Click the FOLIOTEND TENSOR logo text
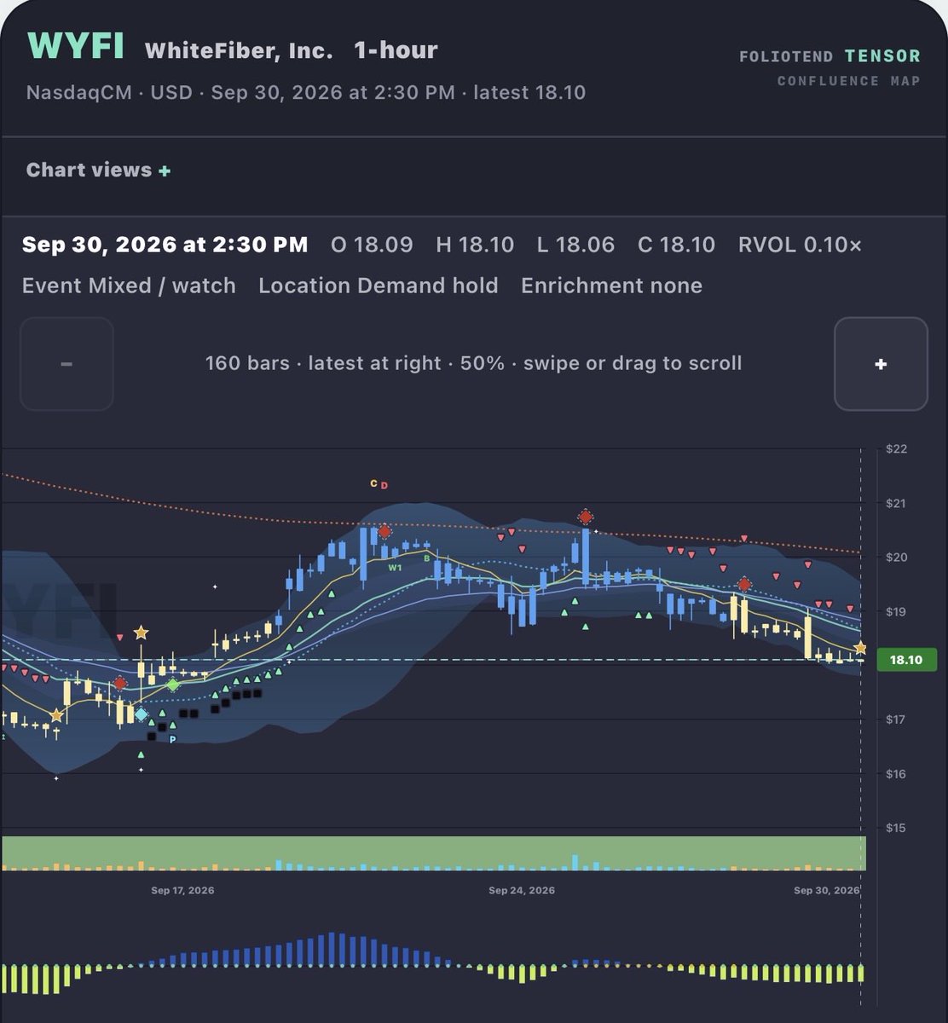 click(x=830, y=57)
